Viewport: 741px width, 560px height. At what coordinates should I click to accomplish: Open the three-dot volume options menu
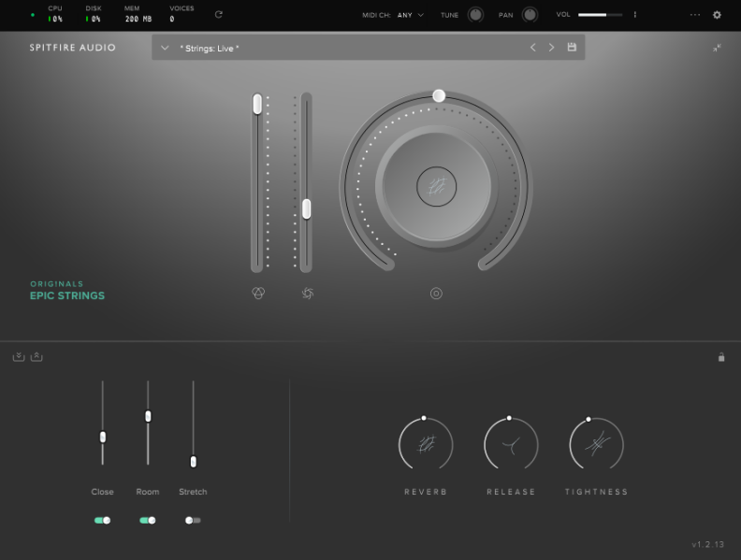[x=635, y=15]
